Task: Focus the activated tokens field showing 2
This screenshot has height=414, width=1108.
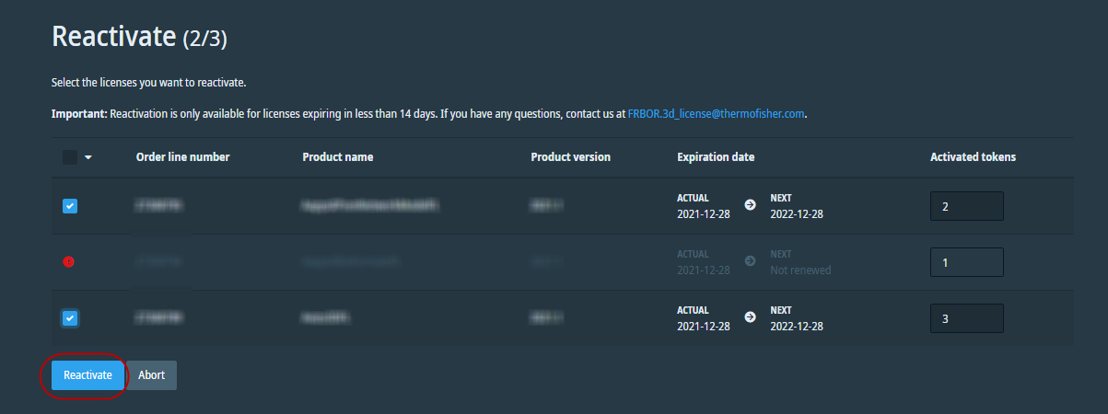Action: 966,206
